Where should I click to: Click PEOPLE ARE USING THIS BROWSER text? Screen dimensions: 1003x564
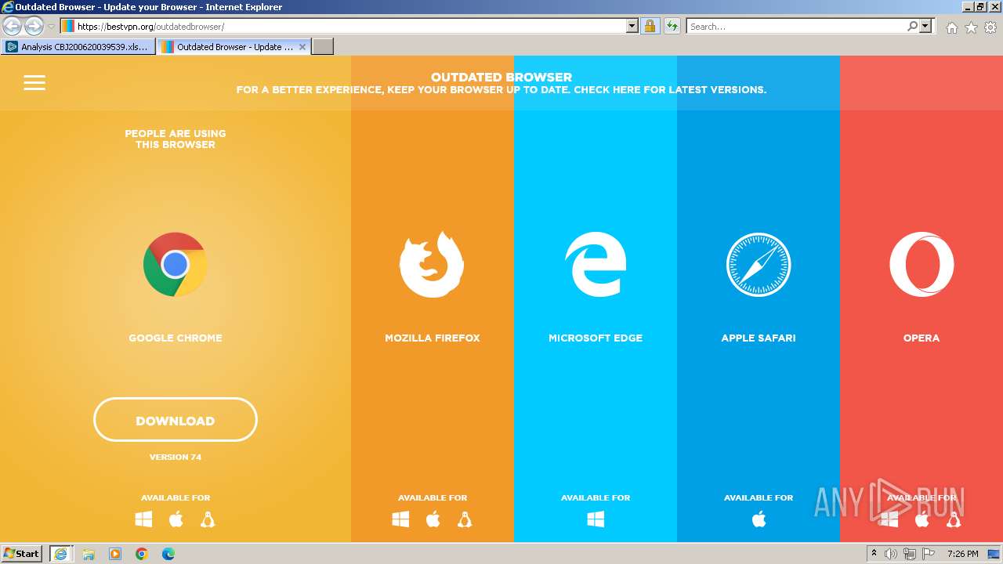(176, 139)
